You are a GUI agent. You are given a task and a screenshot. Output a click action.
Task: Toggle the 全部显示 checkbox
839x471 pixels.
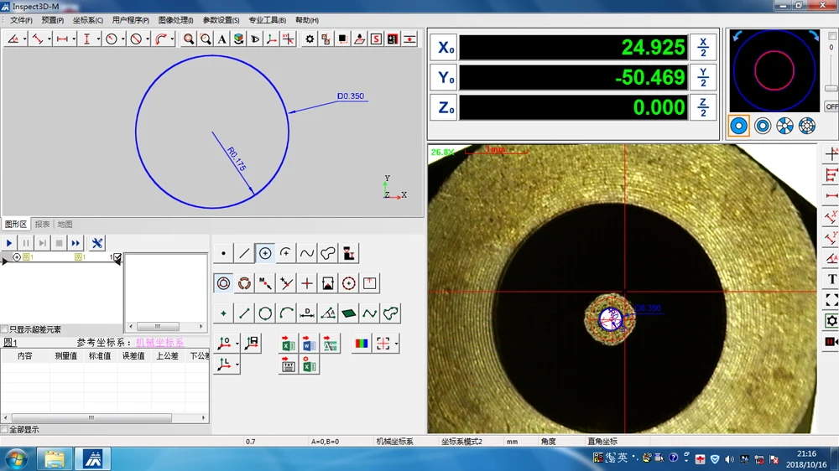point(5,429)
